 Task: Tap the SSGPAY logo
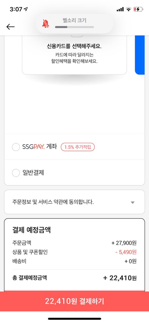point(33,147)
